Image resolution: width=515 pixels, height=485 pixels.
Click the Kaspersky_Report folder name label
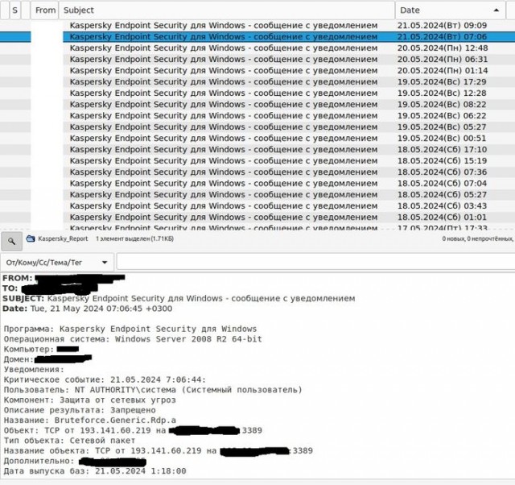63,238
